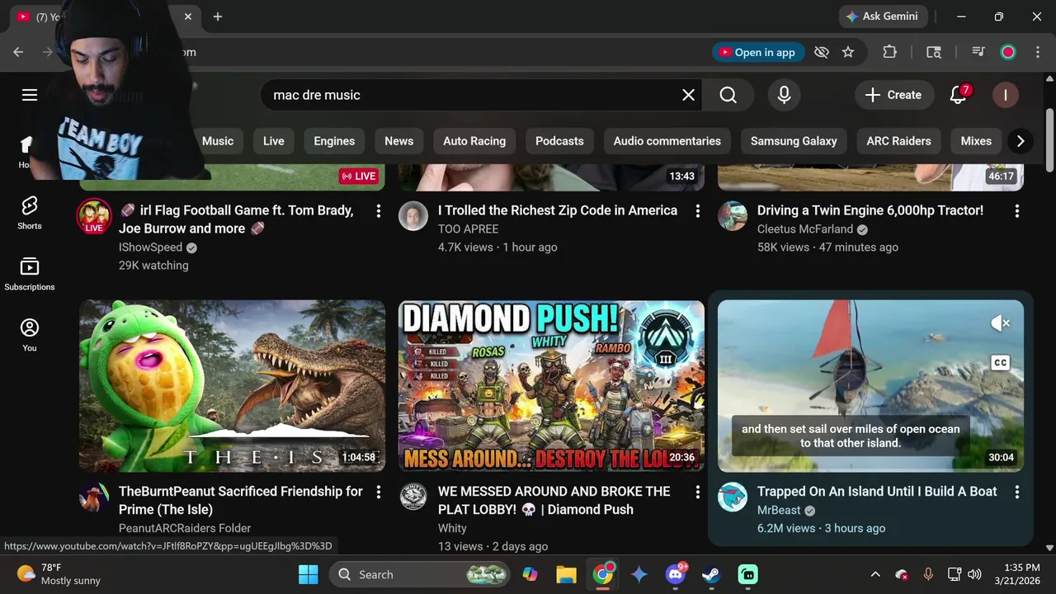Viewport: 1056px width, 594px height.
Task: Open a new browser tab
Action: [x=218, y=16]
